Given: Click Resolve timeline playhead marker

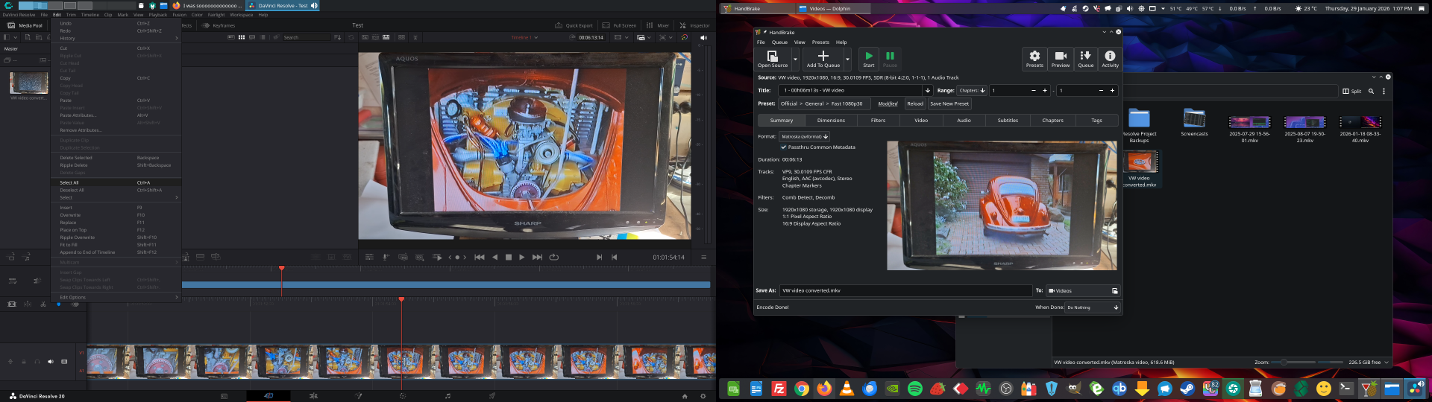Looking at the screenshot, I should [401, 299].
